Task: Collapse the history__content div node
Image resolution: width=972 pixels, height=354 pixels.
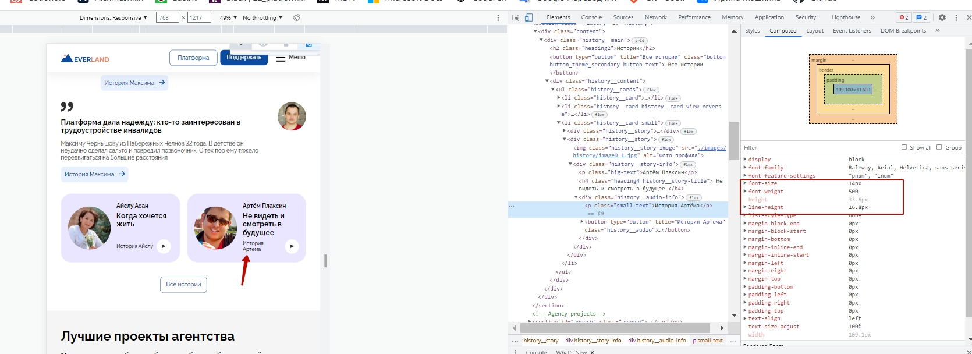Action: point(547,81)
